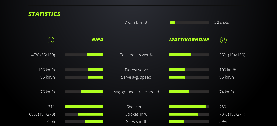Click the "Total points won%" label
This screenshot has height=126, width=277.
click(136, 55)
